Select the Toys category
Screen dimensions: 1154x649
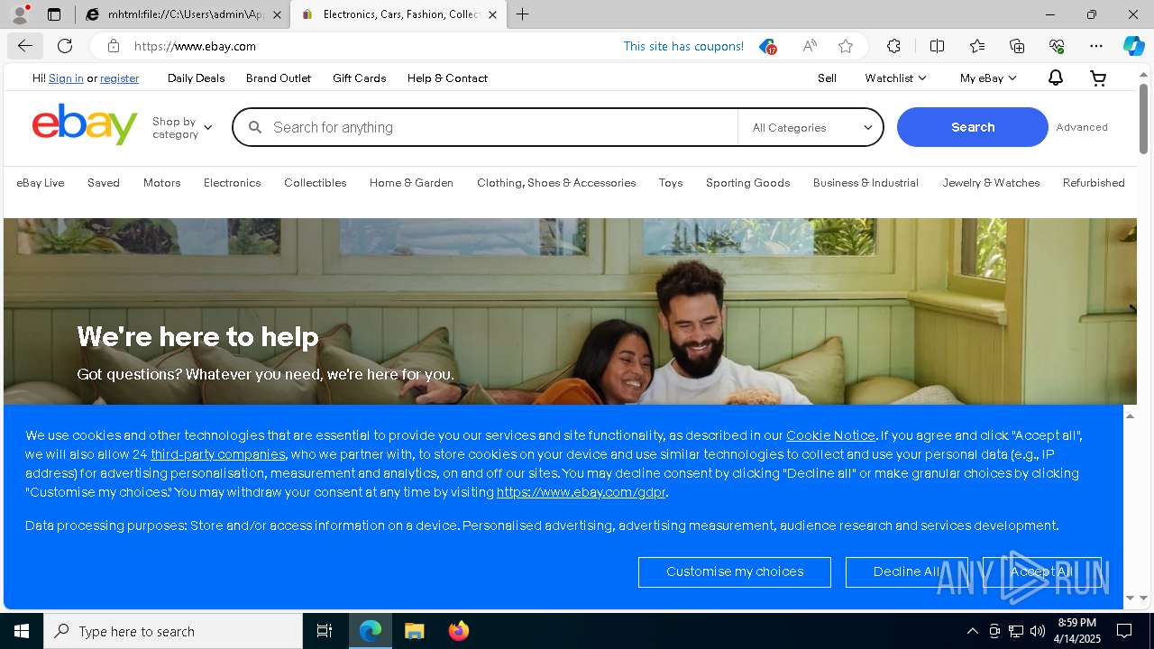(x=671, y=183)
